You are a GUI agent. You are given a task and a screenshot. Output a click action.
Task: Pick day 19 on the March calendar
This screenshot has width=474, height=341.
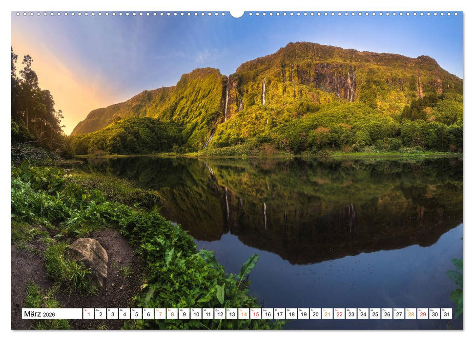(303, 314)
